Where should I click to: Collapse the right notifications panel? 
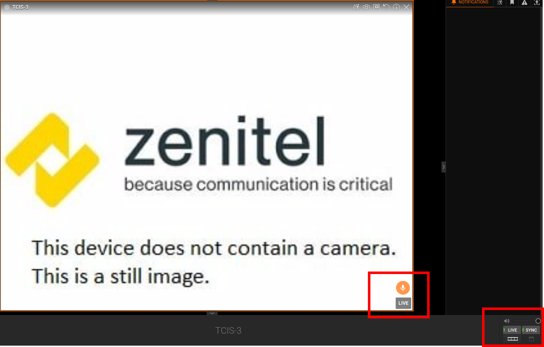click(x=444, y=167)
